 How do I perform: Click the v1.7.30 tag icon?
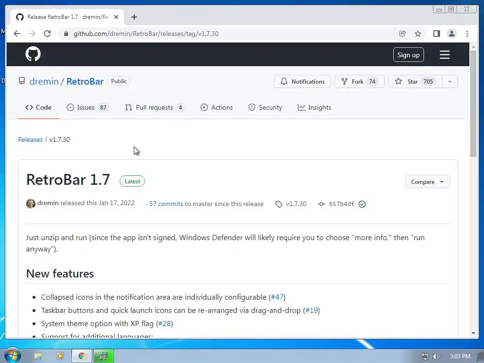point(279,204)
